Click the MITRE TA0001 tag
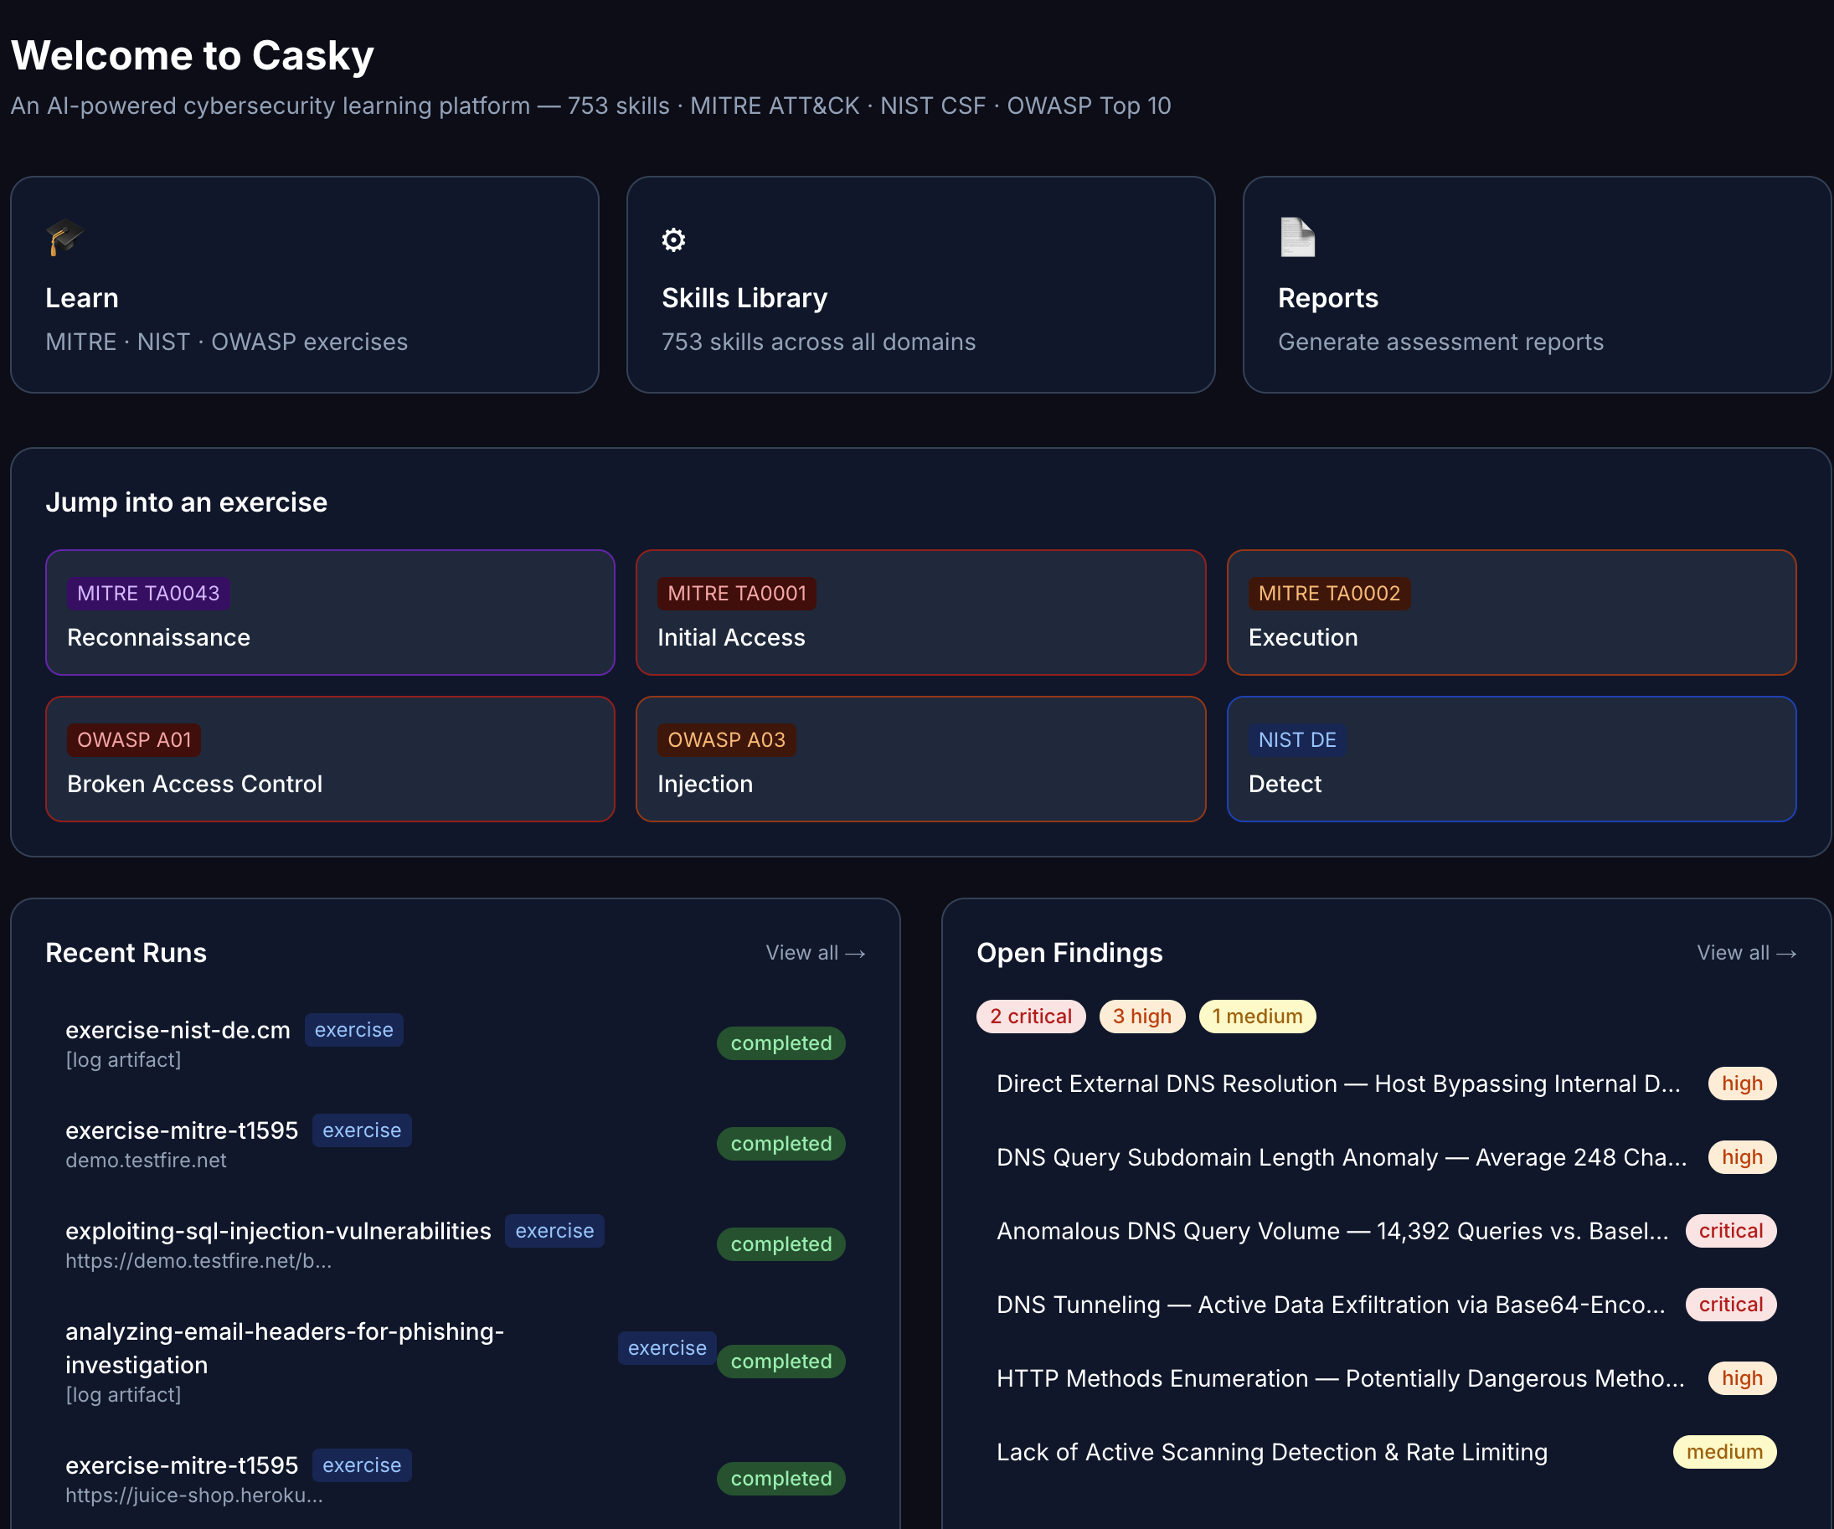 tap(737, 594)
